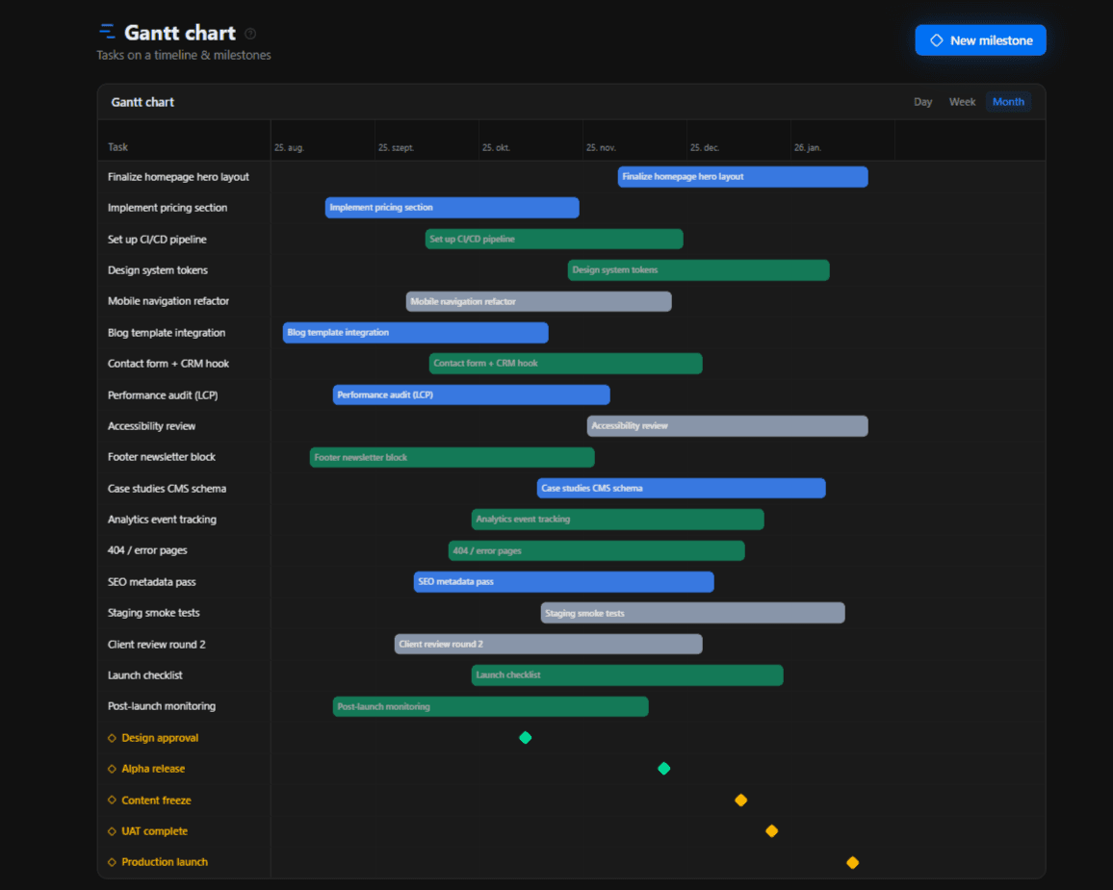This screenshot has height=890, width=1113.
Task: Select 'Set up CI/CD pipeline' task row label
Action: 157,240
